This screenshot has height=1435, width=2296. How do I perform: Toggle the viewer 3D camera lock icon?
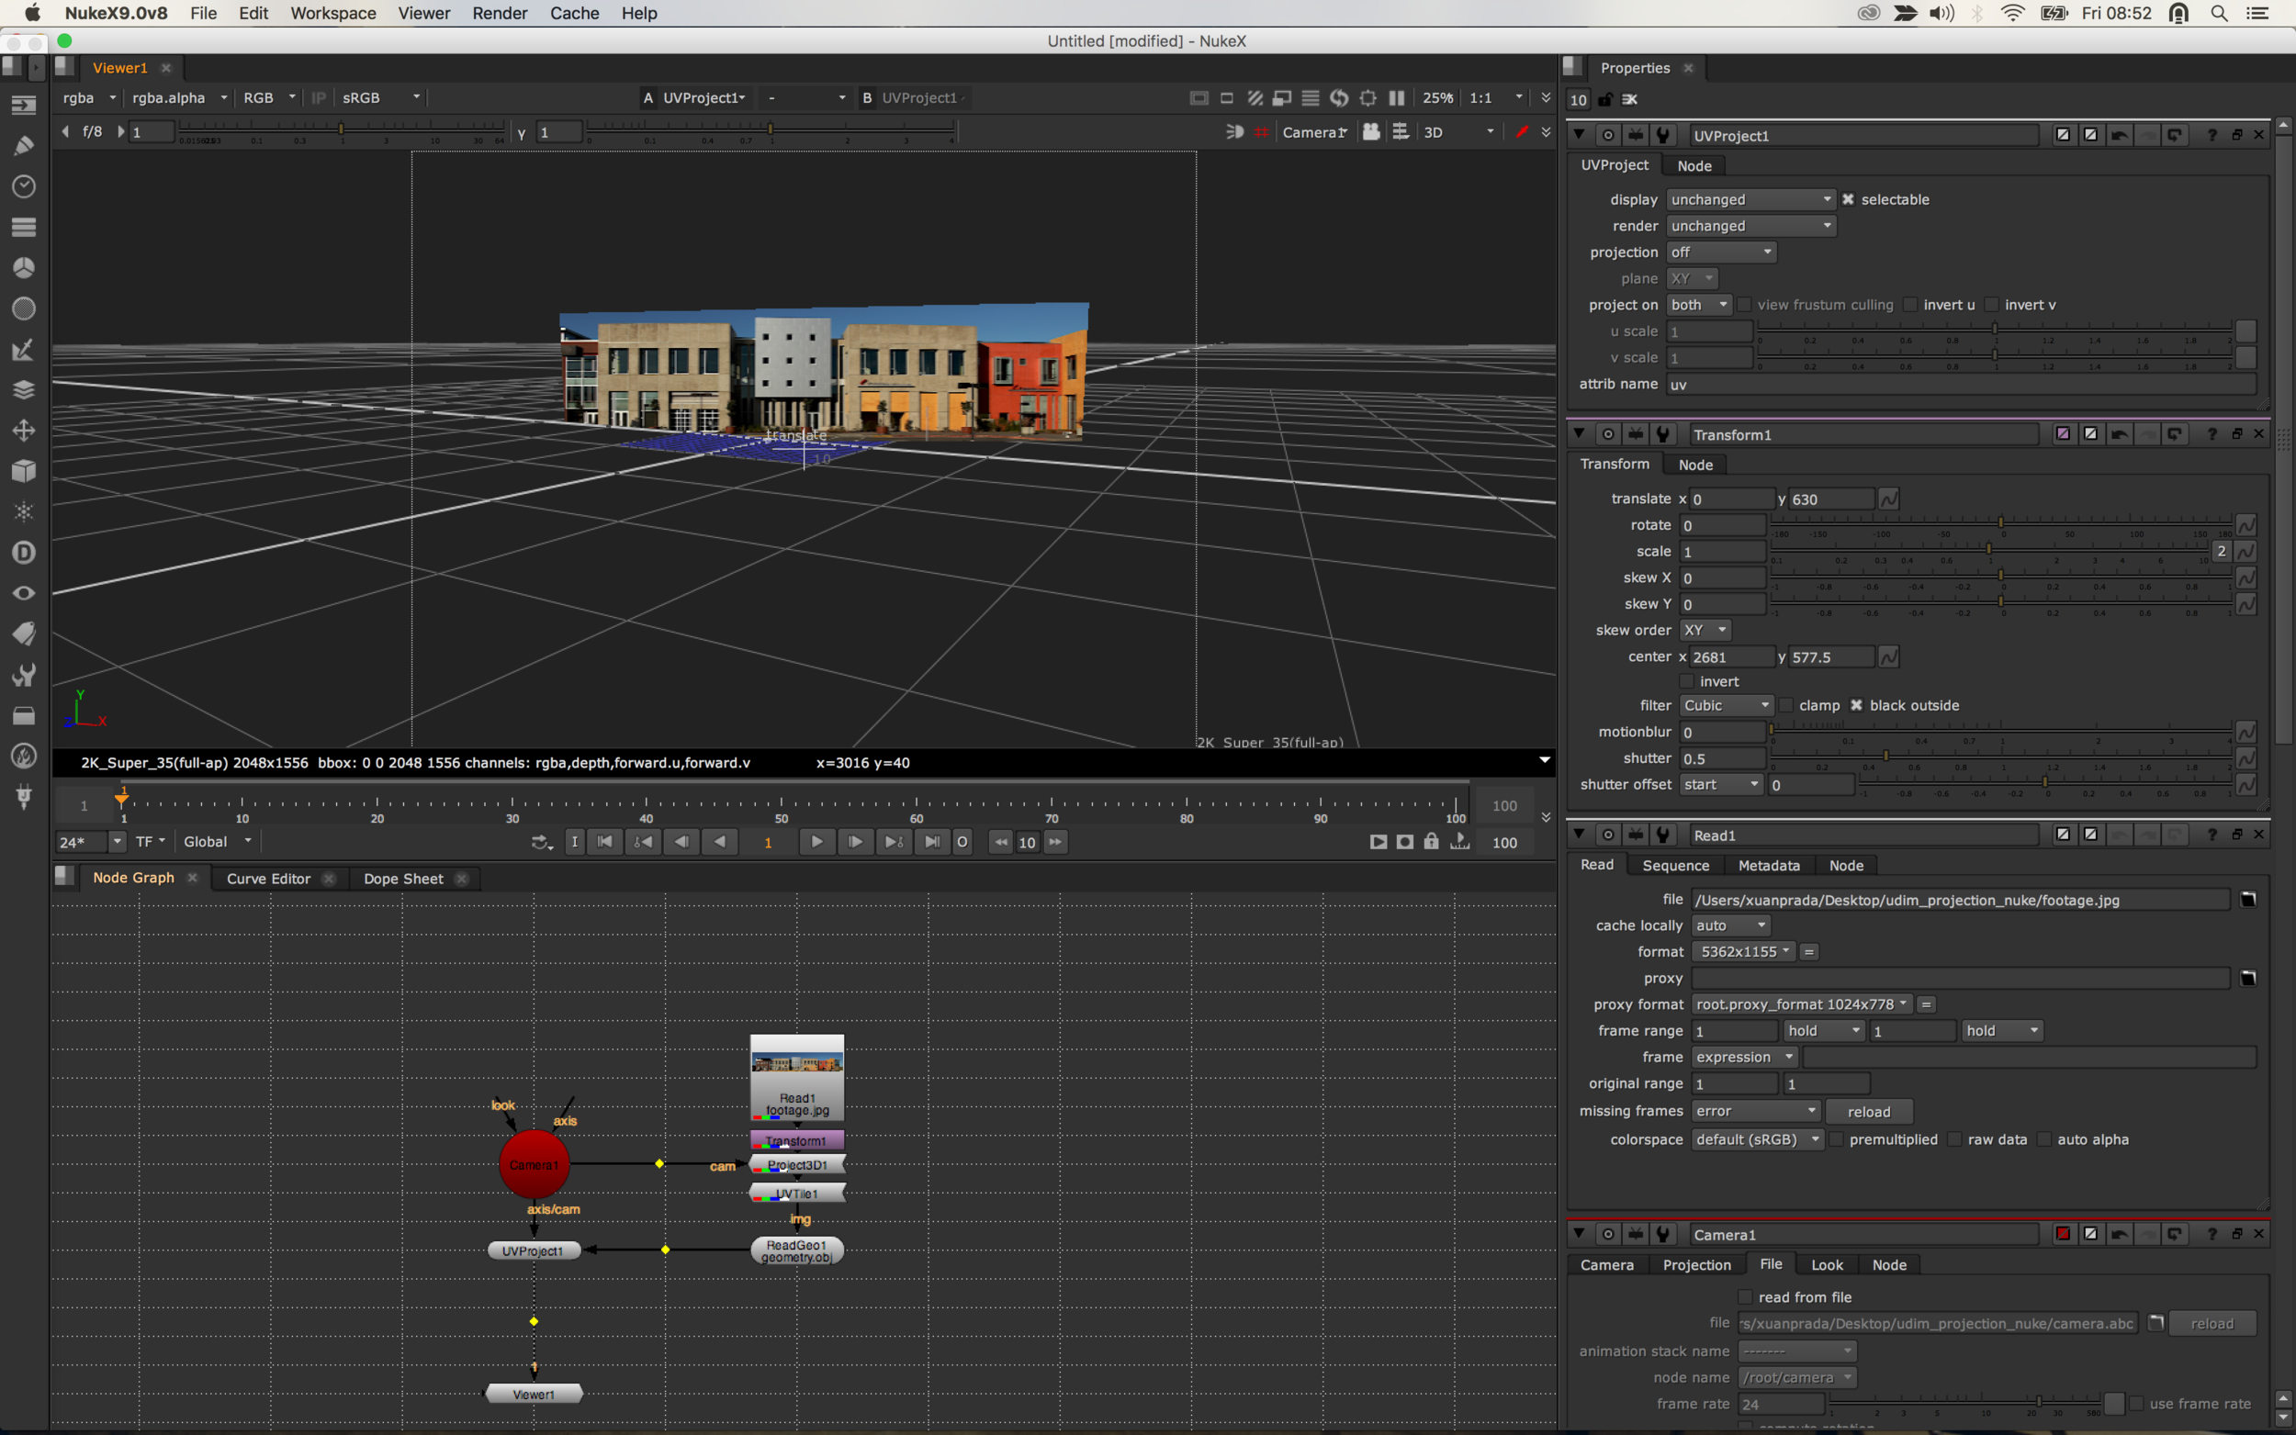coord(1370,132)
